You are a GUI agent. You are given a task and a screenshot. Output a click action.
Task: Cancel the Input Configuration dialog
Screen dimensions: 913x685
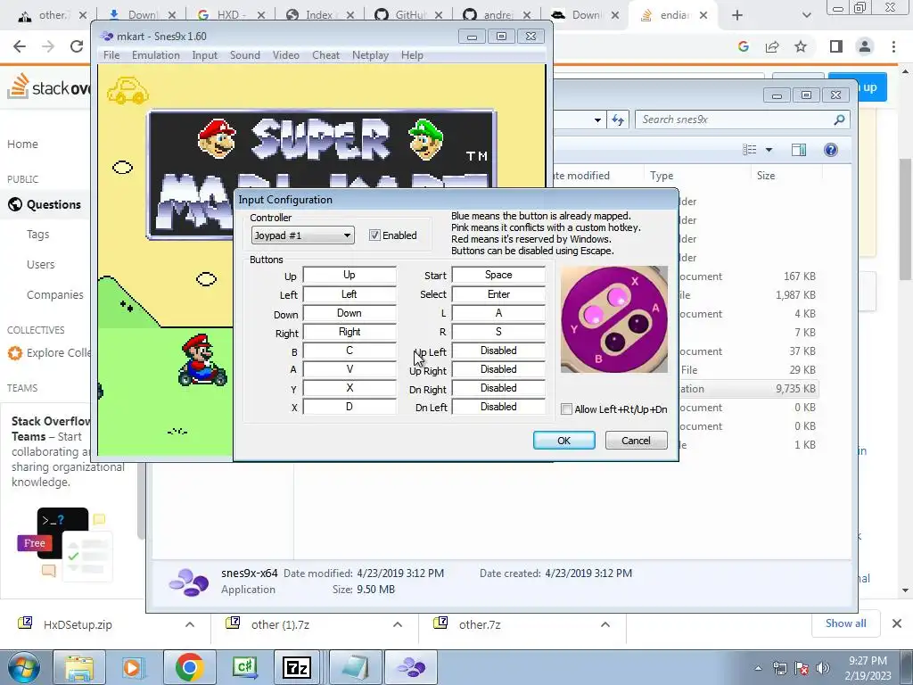coord(636,441)
